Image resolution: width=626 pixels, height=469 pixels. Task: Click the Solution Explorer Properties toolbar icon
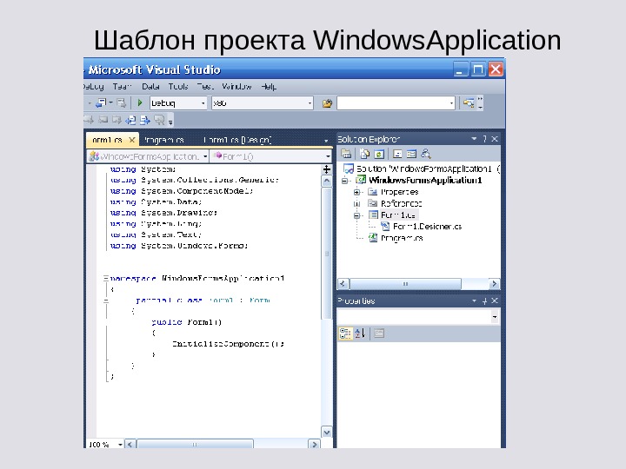pyautogui.click(x=346, y=154)
